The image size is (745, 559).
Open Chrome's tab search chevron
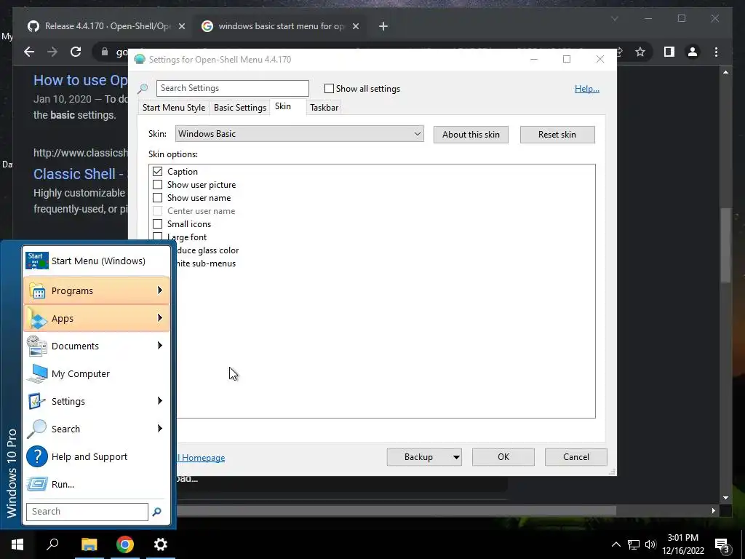(x=614, y=18)
